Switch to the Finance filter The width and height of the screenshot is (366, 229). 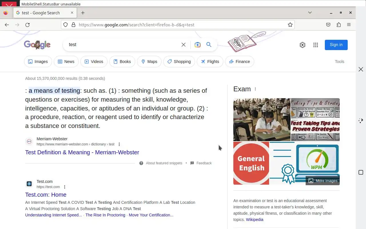click(240, 62)
